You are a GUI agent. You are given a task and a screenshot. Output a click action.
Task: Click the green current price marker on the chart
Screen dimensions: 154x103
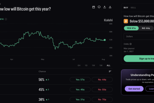pos(105,40)
